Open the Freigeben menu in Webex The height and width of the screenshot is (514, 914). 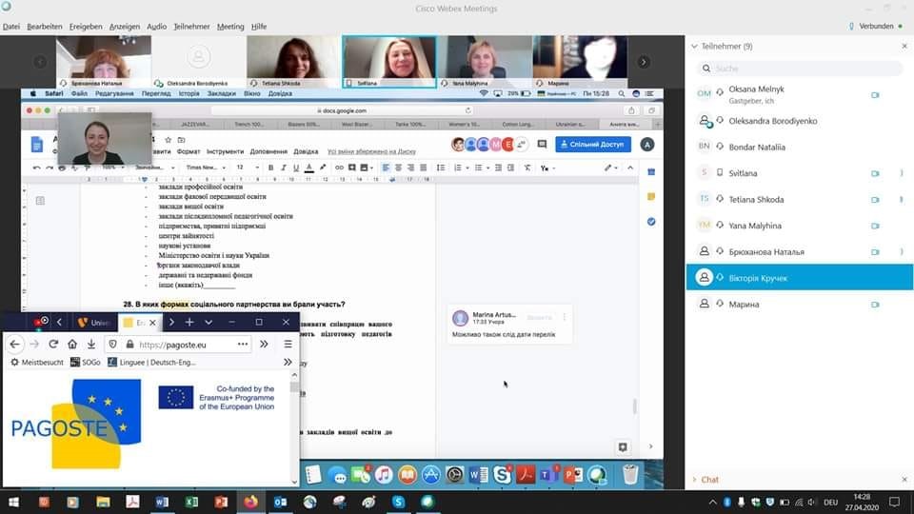[x=86, y=27]
